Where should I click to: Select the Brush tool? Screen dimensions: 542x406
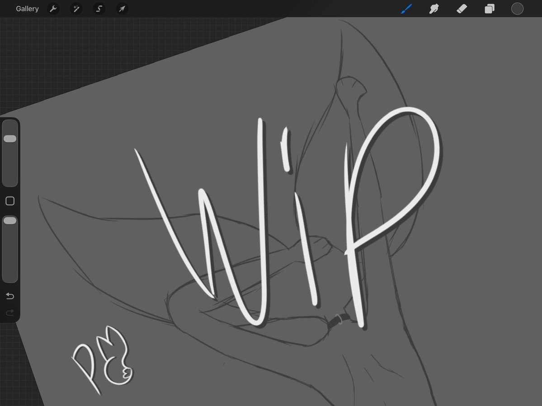coord(406,9)
